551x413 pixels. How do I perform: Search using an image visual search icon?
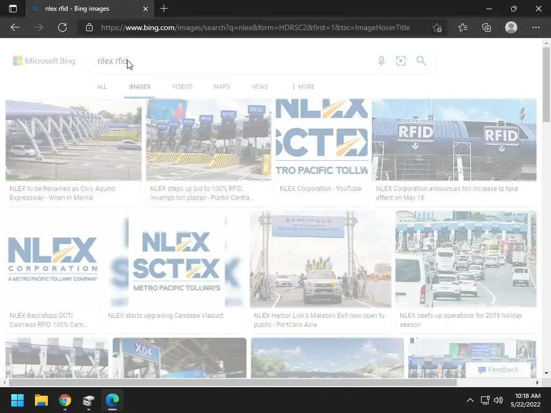(400, 61)
